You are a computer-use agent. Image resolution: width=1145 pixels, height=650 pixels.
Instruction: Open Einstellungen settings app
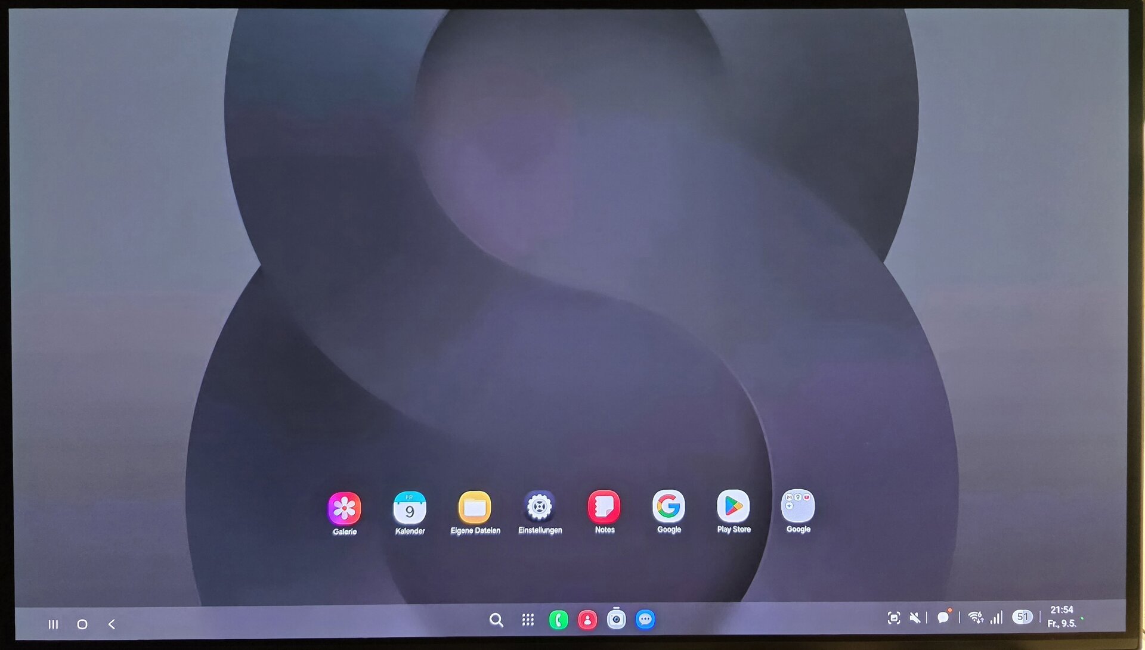tap(539, 507)
